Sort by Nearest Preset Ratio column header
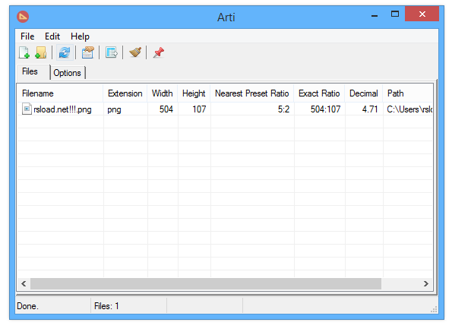 click(252, 93)
